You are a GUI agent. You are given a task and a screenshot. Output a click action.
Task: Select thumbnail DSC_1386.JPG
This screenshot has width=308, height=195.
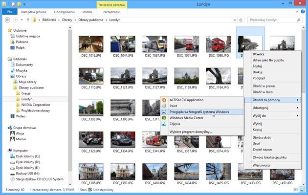91,174
